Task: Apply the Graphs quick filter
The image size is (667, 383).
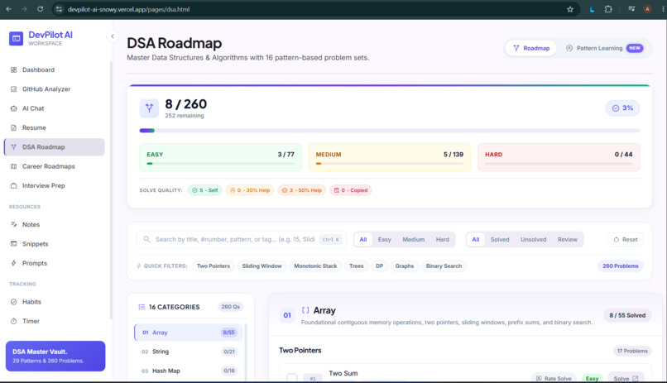Action: pyautogui.click(x=404, y=266)
